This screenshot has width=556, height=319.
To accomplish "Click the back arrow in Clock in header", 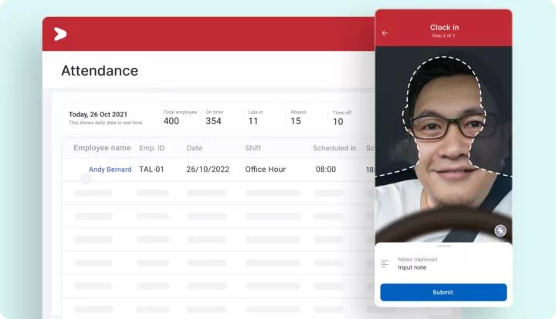I will pos(385,33).
